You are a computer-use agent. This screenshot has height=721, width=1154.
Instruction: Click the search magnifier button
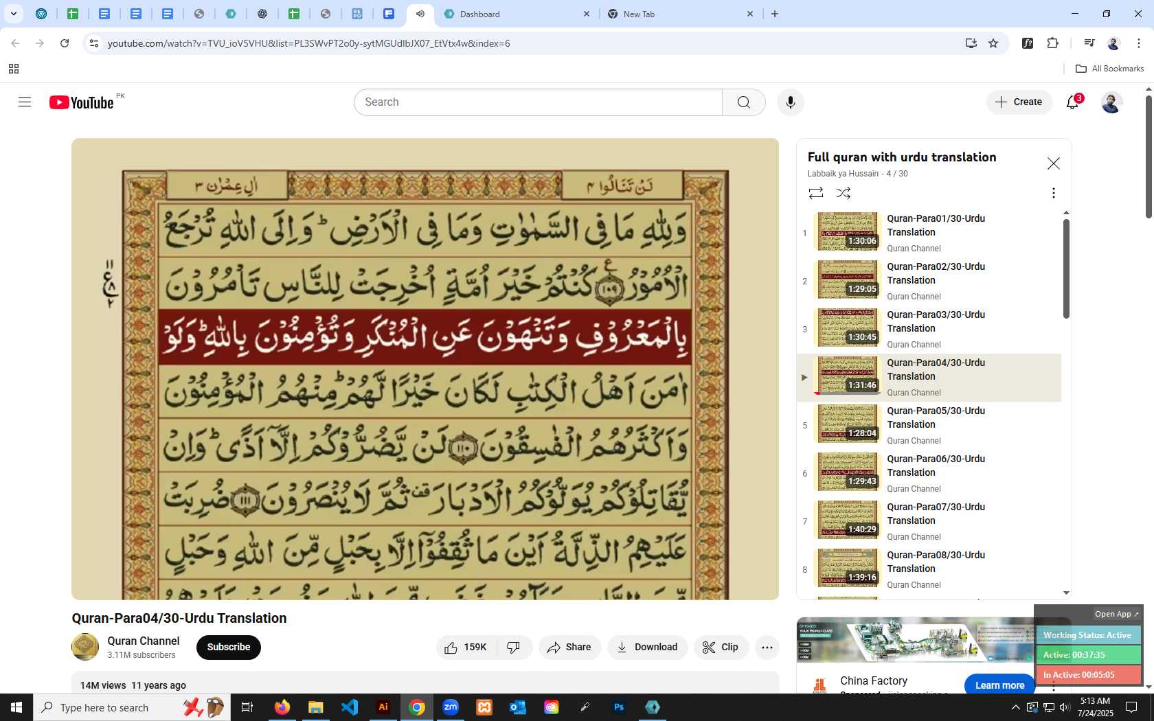coord(743,102)
